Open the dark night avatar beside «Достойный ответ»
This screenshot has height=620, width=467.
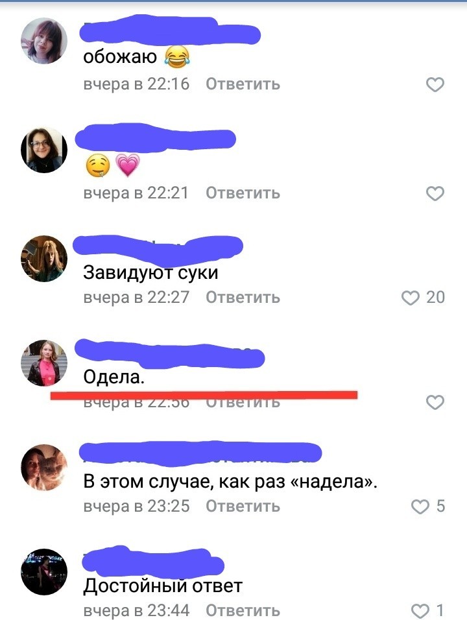tap(44, 572)
